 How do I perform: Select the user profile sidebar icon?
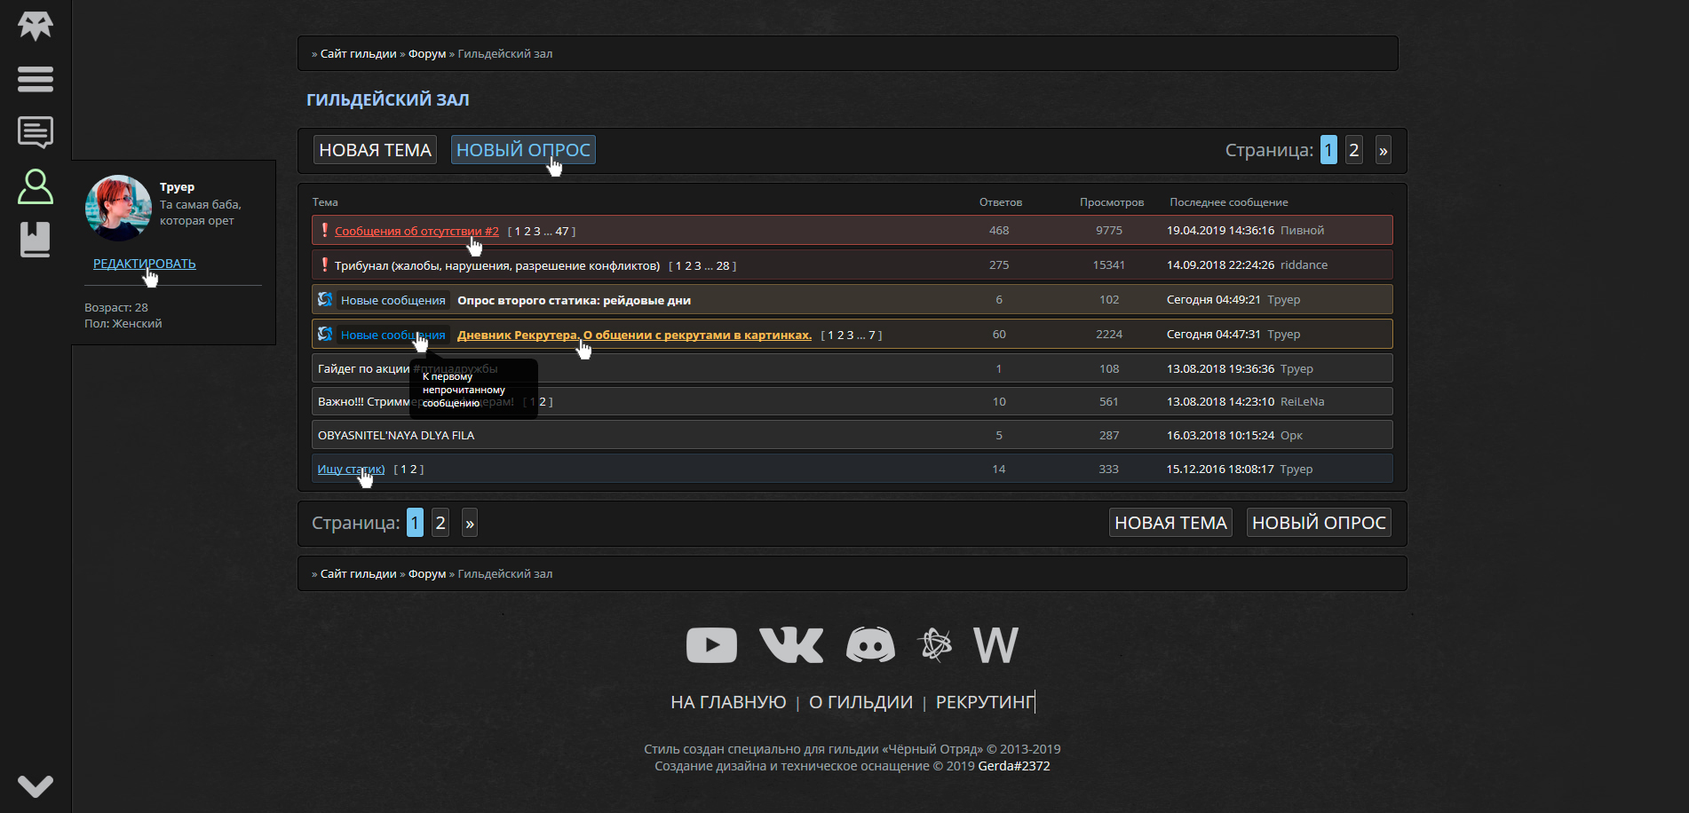click(36, 187)
